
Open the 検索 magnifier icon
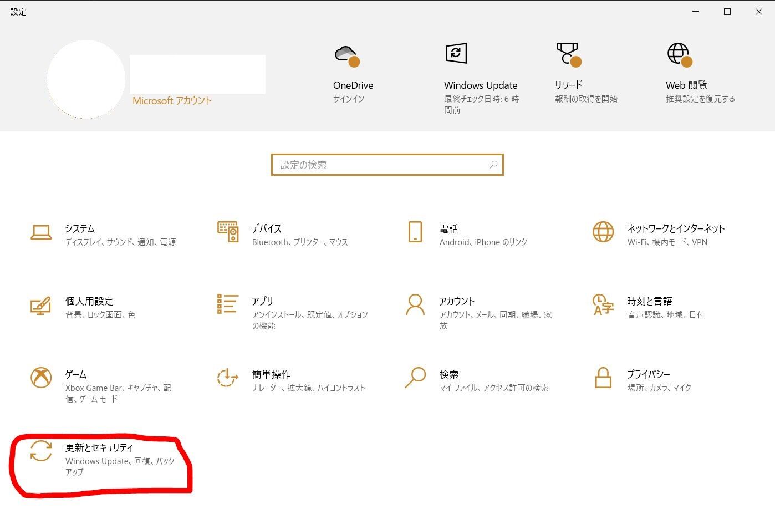tap(415, 378)
